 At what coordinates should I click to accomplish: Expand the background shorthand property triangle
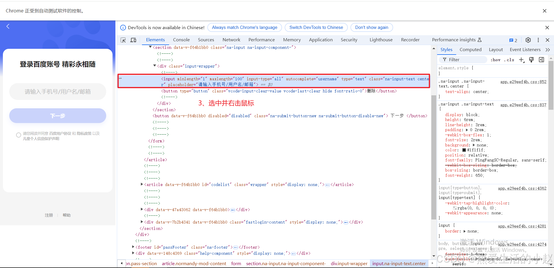(474, 145)
